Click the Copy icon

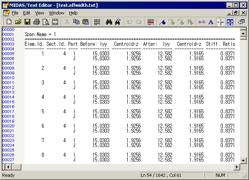77,22
